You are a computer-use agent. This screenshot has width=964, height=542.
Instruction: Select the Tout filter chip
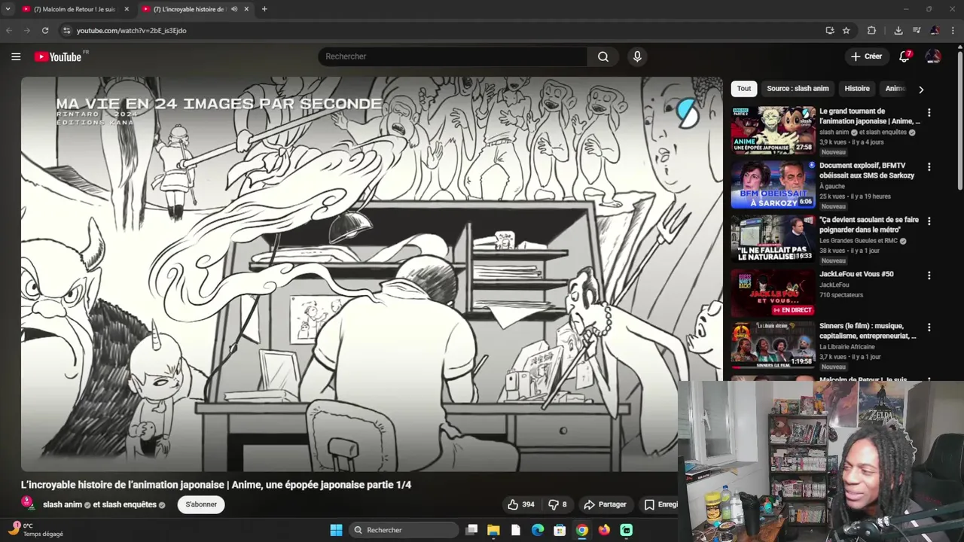click(744, 89)
